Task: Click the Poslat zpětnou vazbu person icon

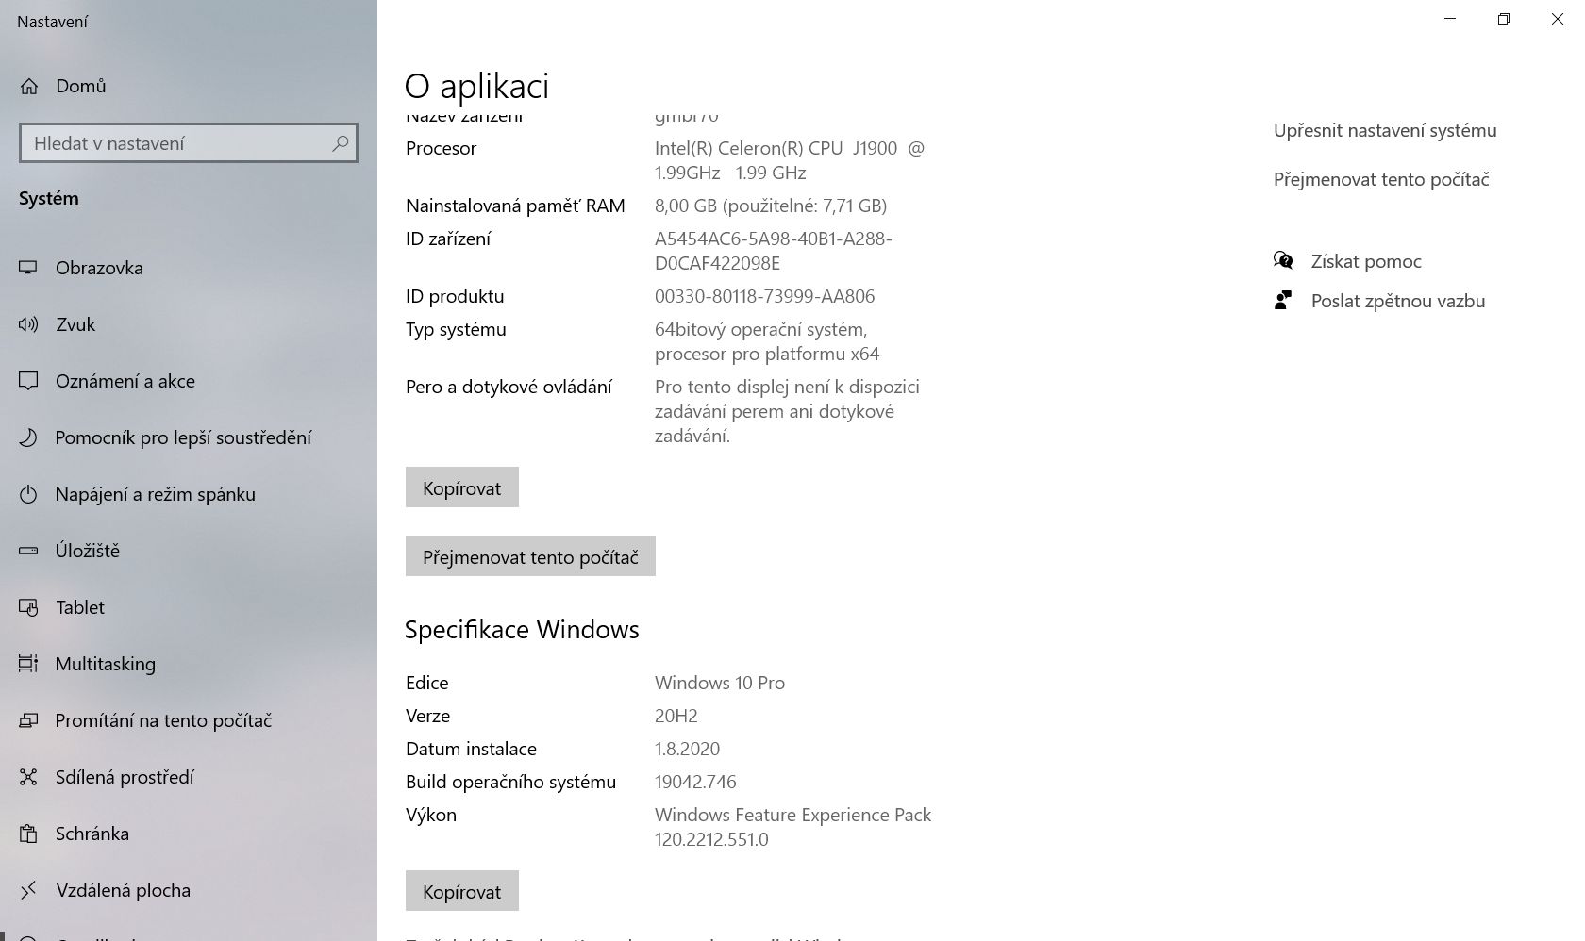Action: [x=1283, y=301]
